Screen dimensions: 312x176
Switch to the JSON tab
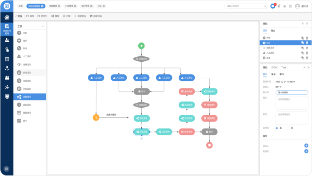(x=274, y=68)
